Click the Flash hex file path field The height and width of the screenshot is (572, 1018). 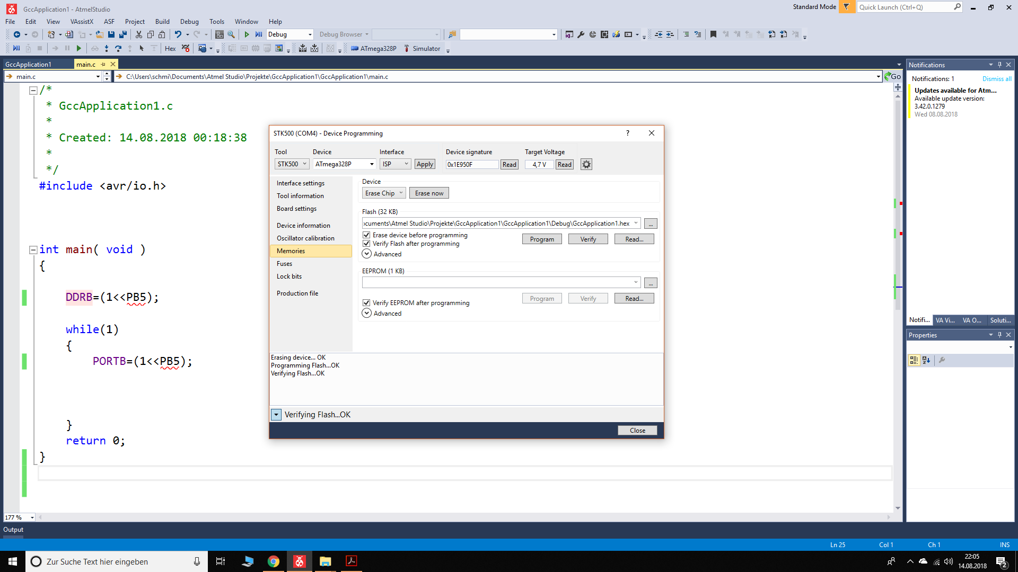click(x=501, y=224)
